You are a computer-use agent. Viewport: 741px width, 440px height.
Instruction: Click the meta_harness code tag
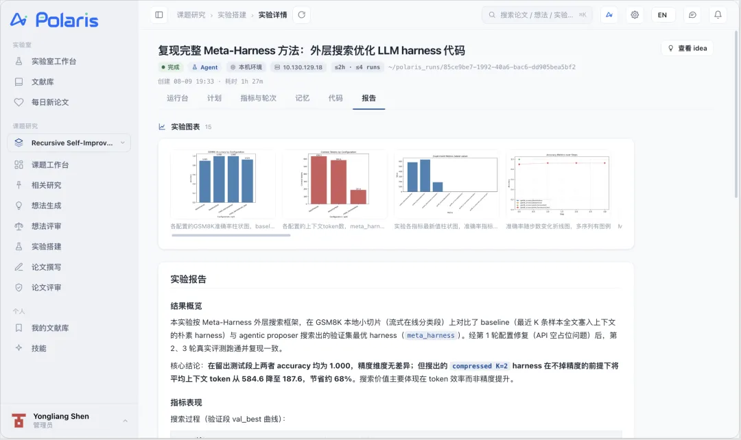(x=430, y=335)
